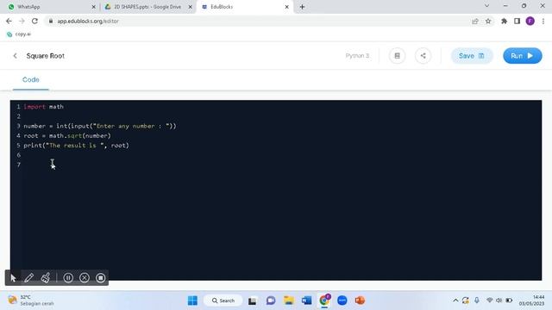Open a new browser tab

click(302, 7)
